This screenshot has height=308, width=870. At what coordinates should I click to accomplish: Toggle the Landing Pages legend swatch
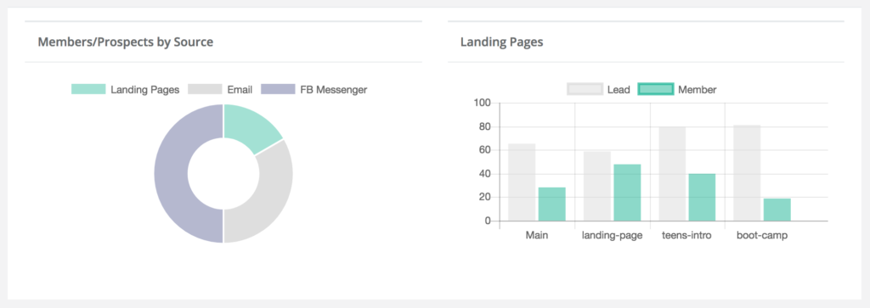tap(88, 89)
